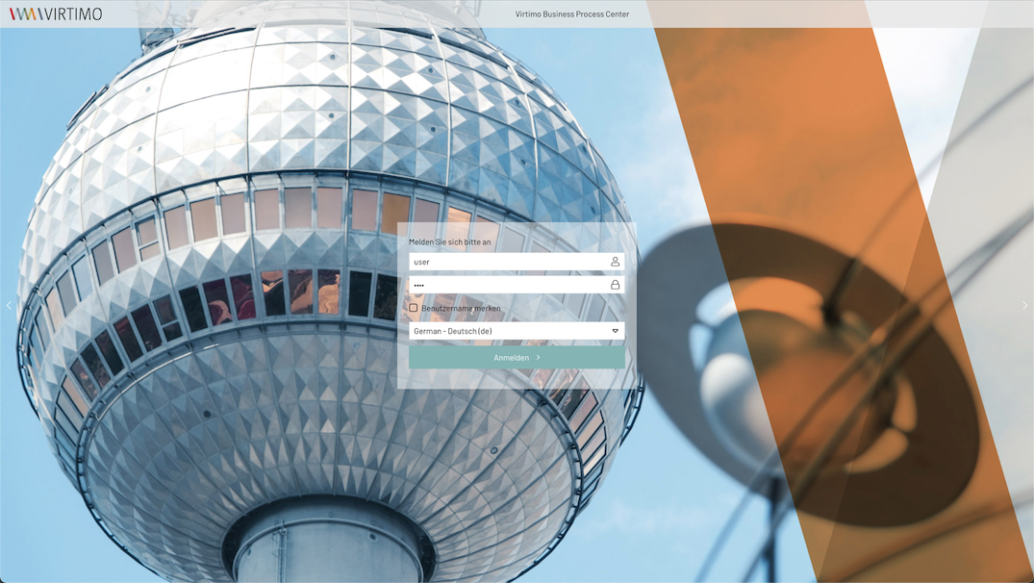Click empty space below the Anmelden button in the login panel
This screenshot has height=583, width=1034.
tap(517, 379)
